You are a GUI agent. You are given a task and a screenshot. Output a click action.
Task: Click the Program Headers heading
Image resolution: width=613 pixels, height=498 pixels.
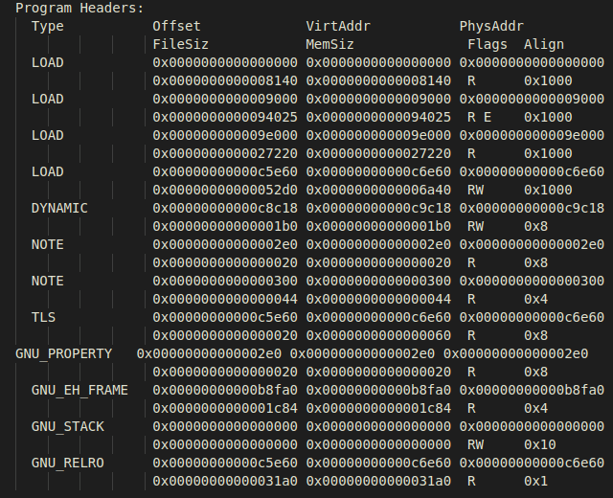click(x=79, y=8)
